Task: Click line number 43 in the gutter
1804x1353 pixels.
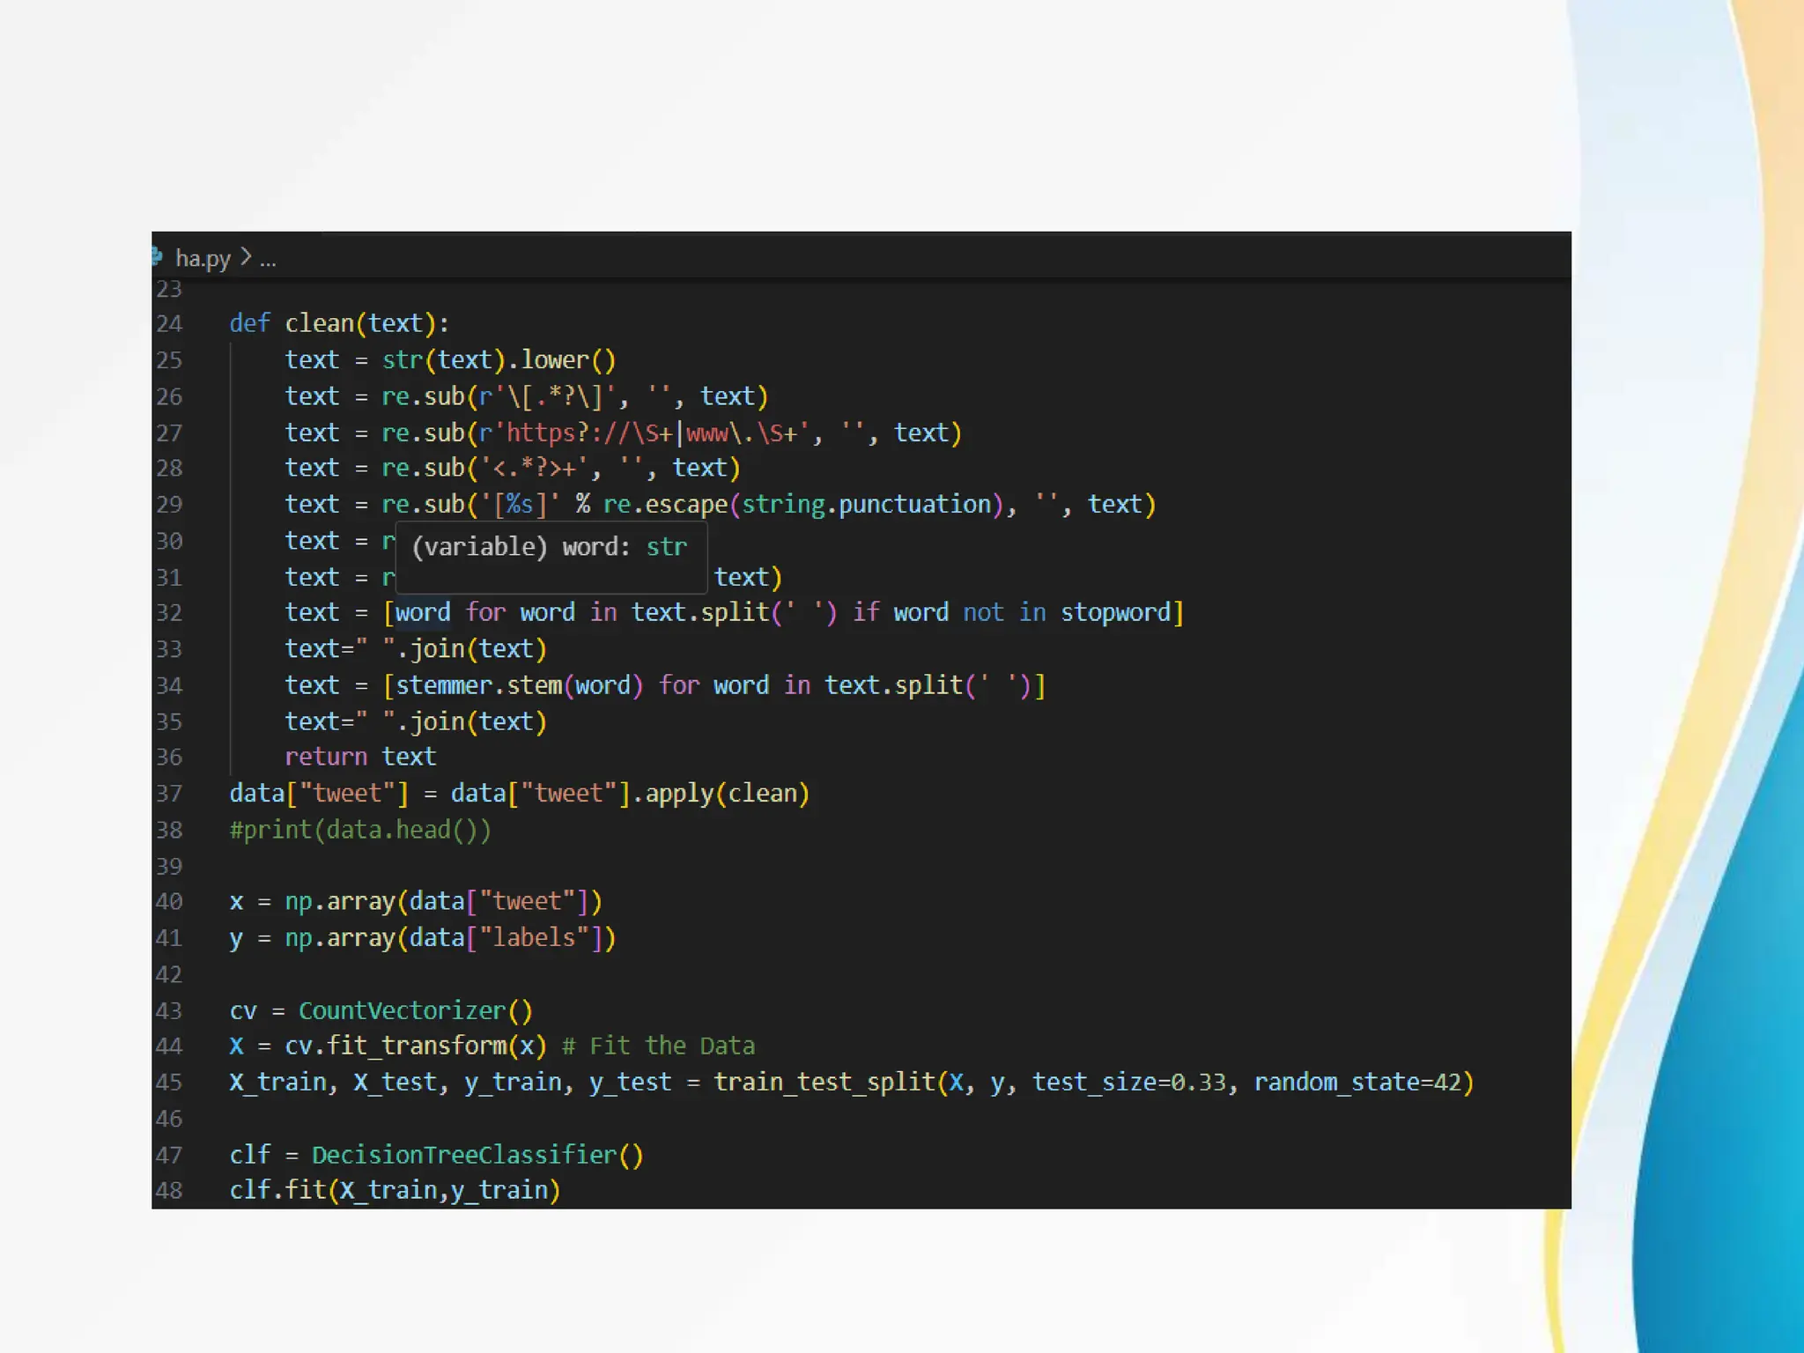Action: coord(169,1011)
